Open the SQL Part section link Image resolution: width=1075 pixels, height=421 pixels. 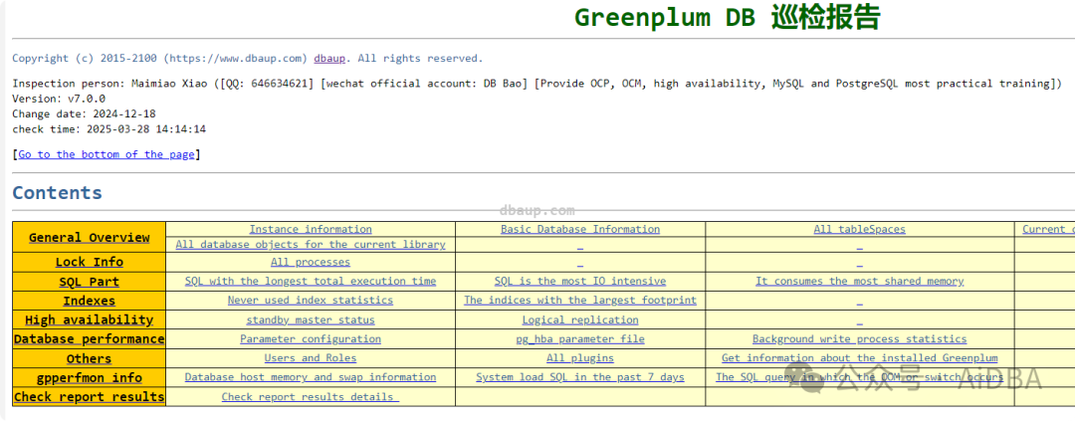(90, 281)
